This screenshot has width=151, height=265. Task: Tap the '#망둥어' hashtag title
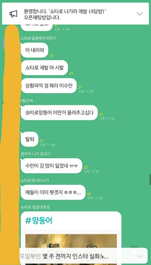[39, 221]
